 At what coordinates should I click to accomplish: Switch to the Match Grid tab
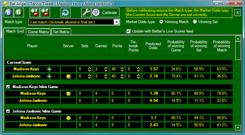(x=15, y=31)
